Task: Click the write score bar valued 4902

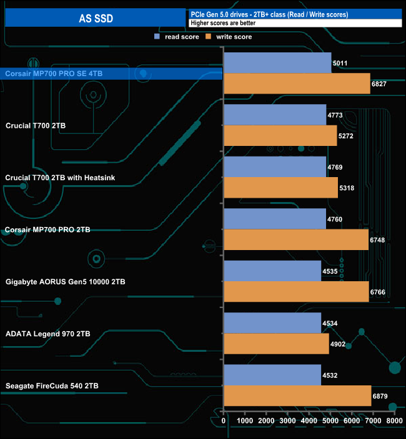Action: click(x=277, y=344)
